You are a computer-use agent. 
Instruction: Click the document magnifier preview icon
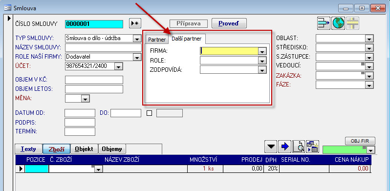coord(299,147)
